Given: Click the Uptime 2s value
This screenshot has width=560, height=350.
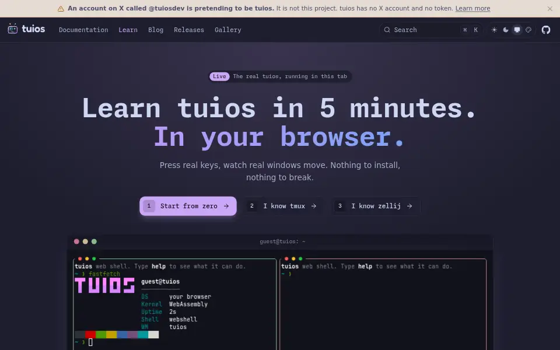Looking at the screenshot, I should (x=173, y=311).
